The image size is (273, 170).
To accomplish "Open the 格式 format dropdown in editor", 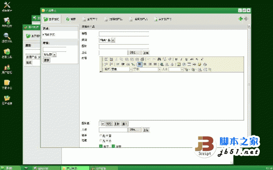I will (121, 69).
